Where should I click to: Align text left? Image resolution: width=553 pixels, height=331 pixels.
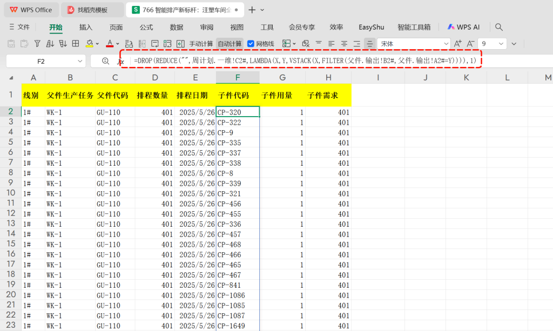point(331,44)
